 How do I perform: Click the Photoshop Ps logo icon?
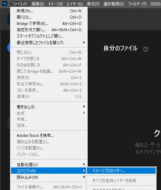pyautogui.click(x=5, y=3)
